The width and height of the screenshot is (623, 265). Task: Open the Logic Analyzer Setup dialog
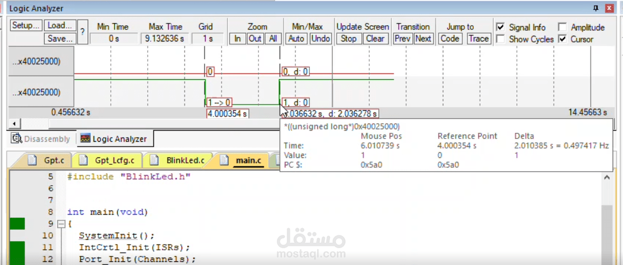pos(26,25)
